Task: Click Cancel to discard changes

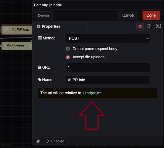Action: pyautogui.click(x=128, y=15)
